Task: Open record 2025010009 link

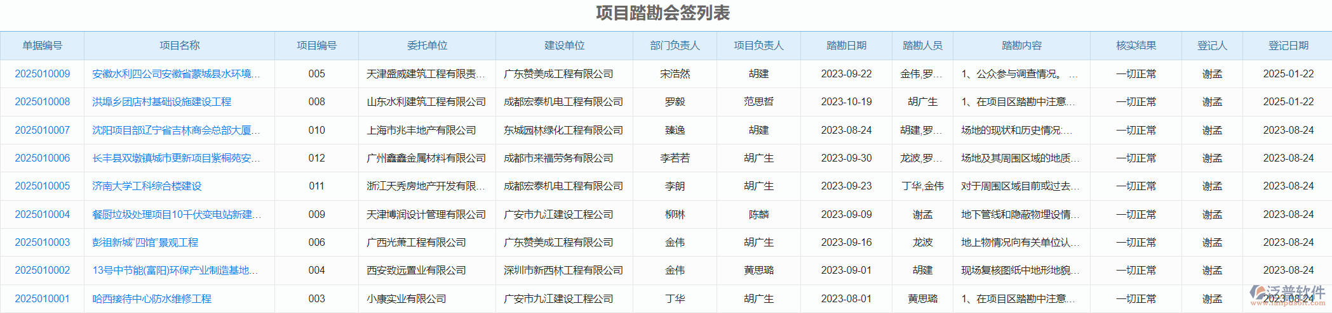Action: pyautogui.click(x=43, y=74)
